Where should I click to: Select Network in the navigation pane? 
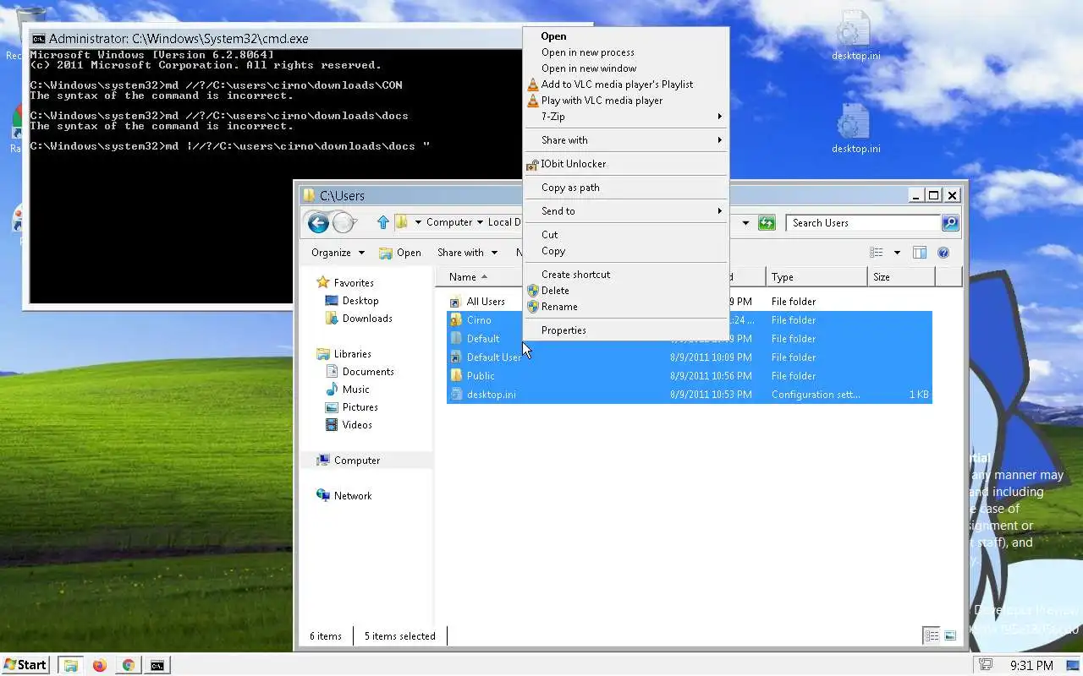pos(353,496)
